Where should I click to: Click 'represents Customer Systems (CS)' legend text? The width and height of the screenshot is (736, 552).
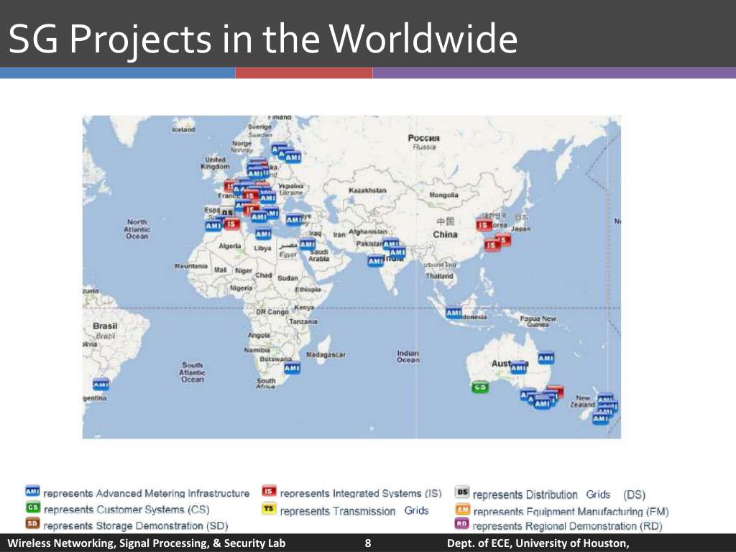pyautogui.click(x=126, y=510)
